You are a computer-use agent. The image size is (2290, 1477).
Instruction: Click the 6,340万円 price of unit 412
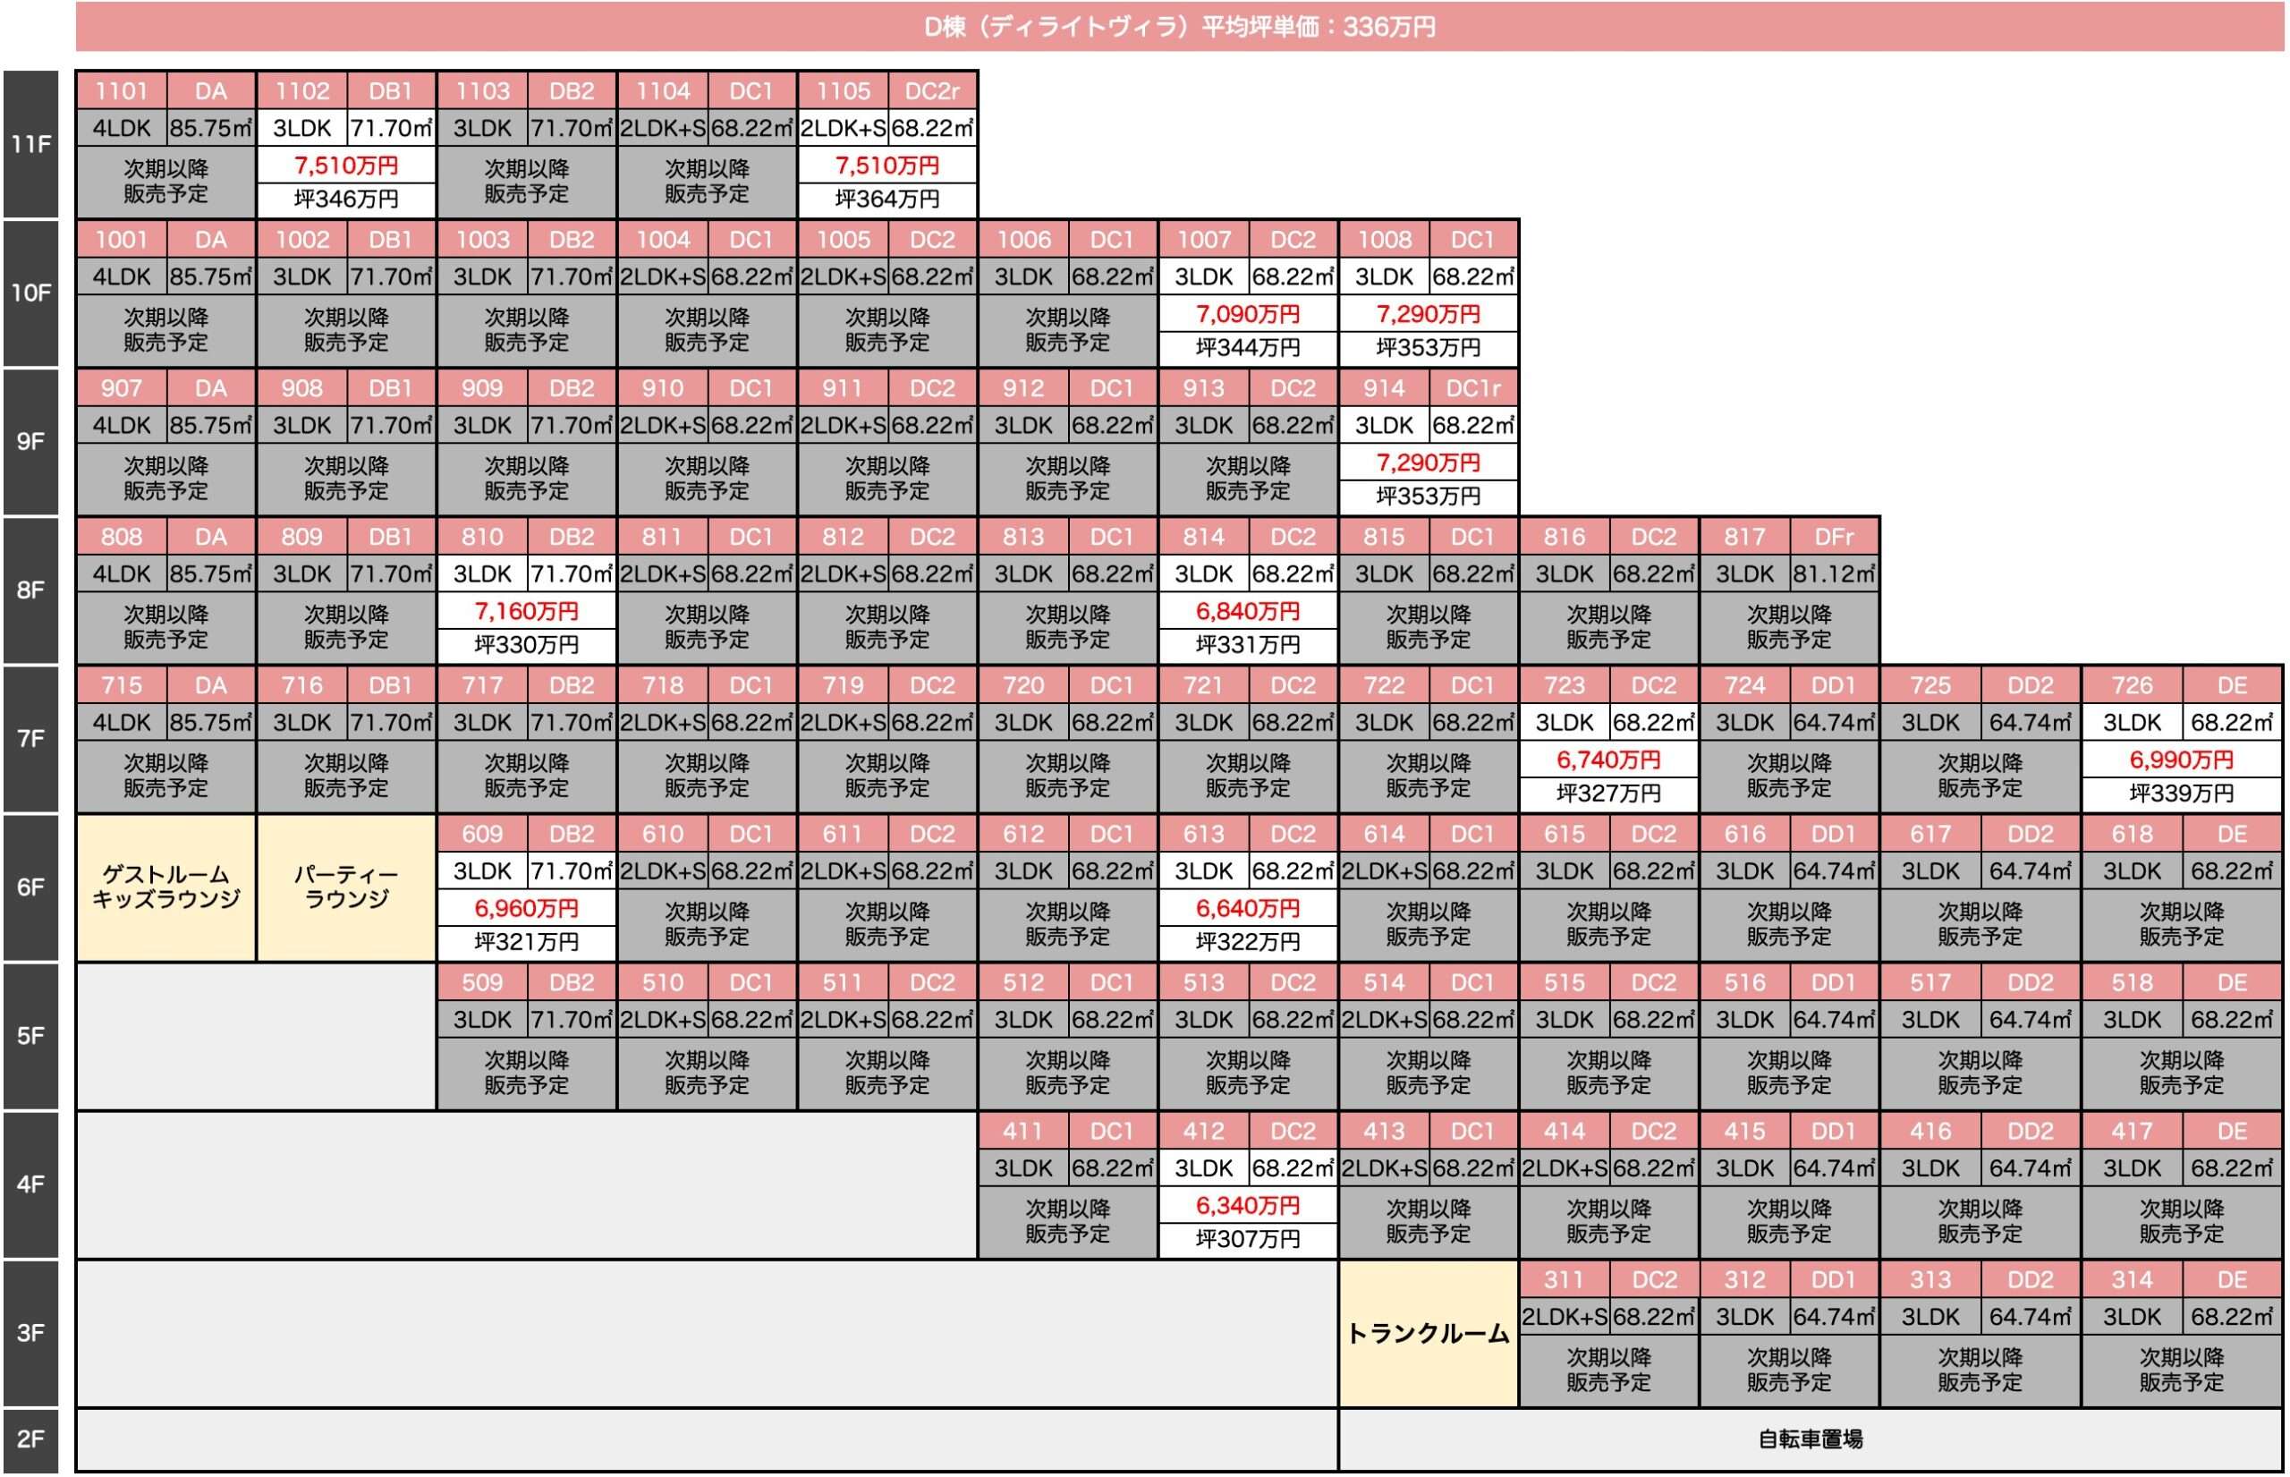[x=1248, y=1207]
